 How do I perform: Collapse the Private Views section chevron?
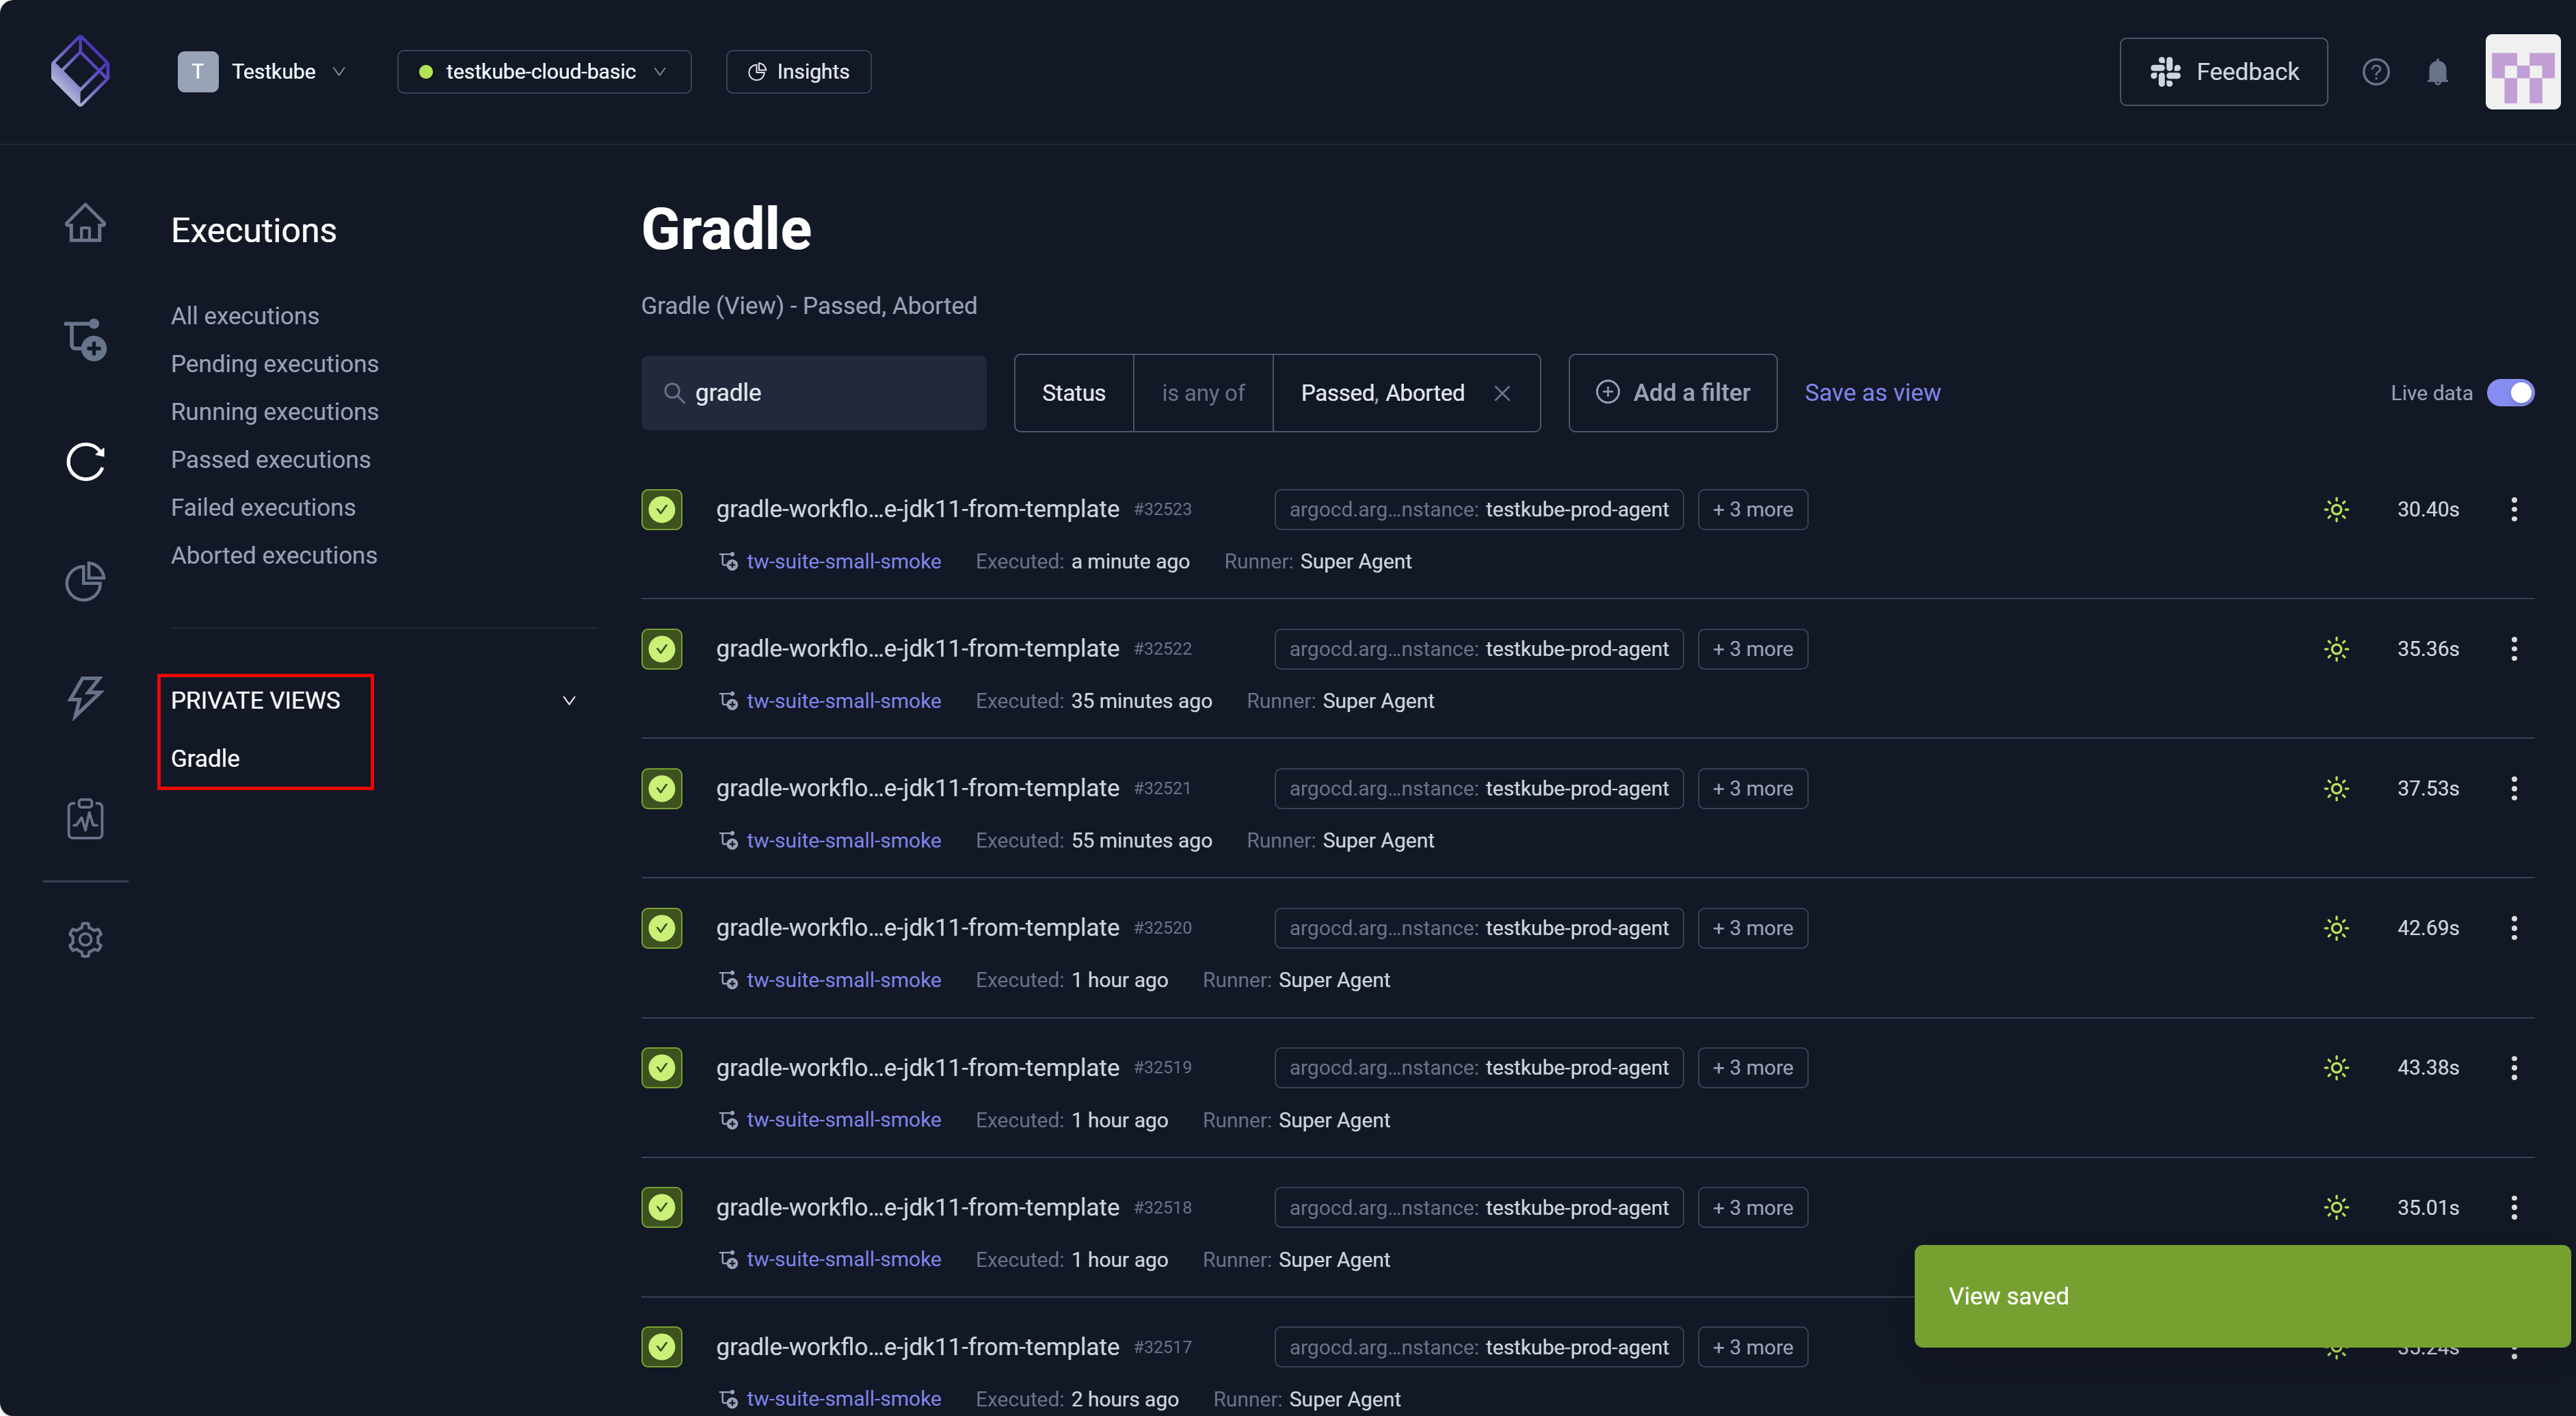pyautogui.click(x=569, y=701)
